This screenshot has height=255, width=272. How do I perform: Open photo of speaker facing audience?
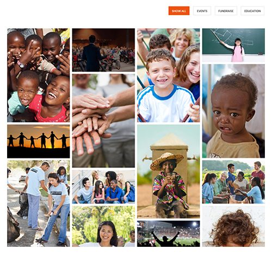[x=103, y=50]
